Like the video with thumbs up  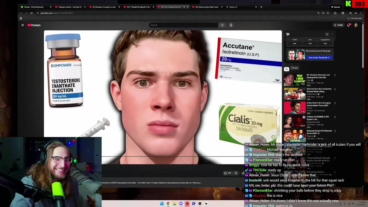coord(227,173)
